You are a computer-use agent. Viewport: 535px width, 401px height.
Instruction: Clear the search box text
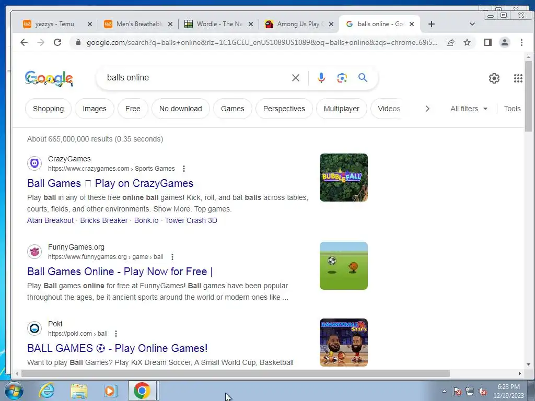click(x=296, y=78)
